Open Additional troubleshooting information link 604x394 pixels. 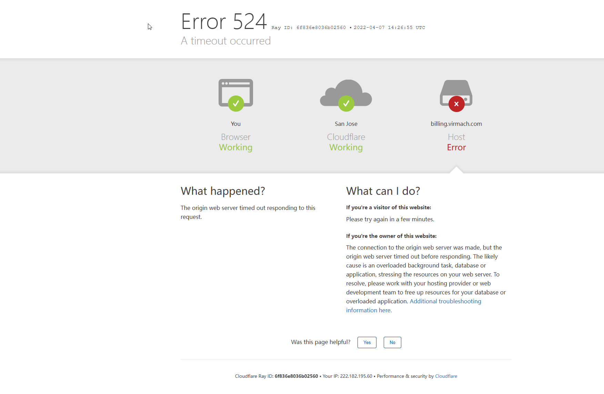point(414,306)
